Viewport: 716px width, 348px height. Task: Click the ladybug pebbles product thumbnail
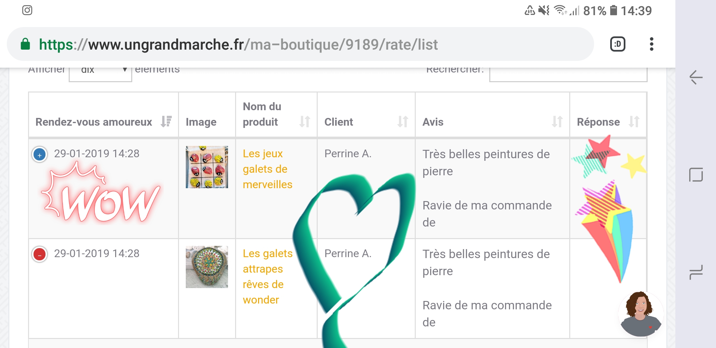[x=207, y=167]
